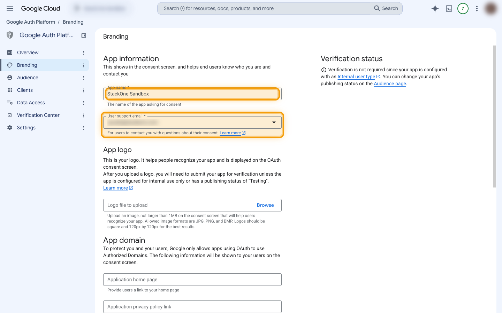The image size is (502, 313).
Task: Click the Google Auth Platform sidebar title
Action: click(x=46, y=35)
